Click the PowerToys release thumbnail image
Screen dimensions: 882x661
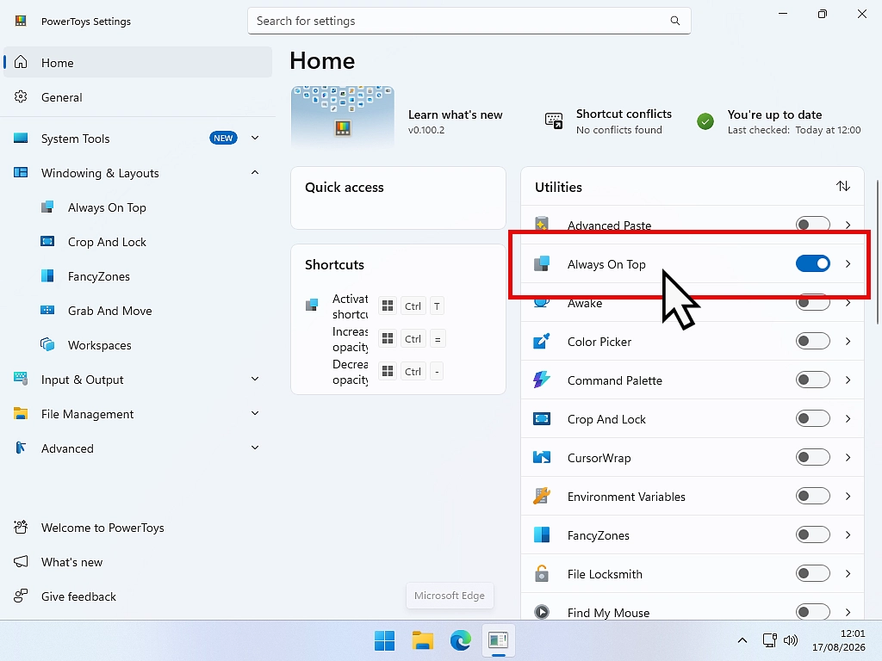(x=343, y=117)
